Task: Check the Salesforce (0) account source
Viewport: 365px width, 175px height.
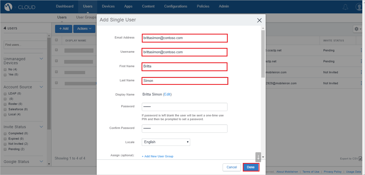Action: pos(5,109)
